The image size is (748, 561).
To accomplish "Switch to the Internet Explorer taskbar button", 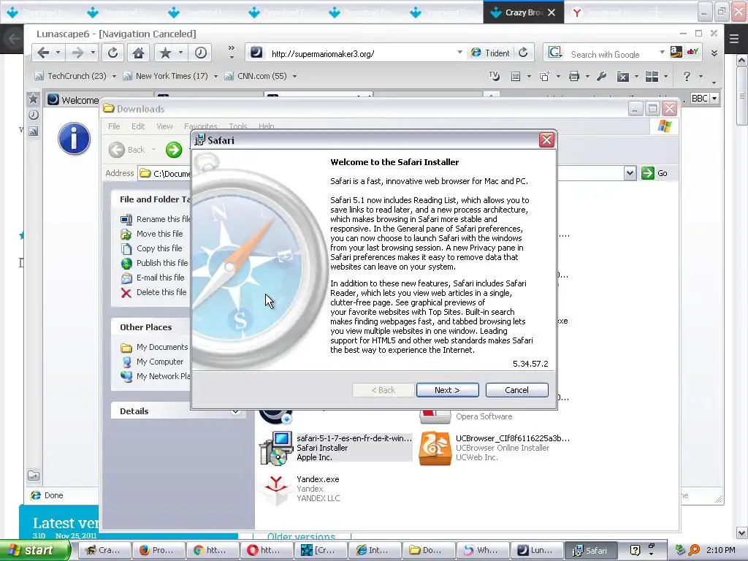I will pos(373,551).
